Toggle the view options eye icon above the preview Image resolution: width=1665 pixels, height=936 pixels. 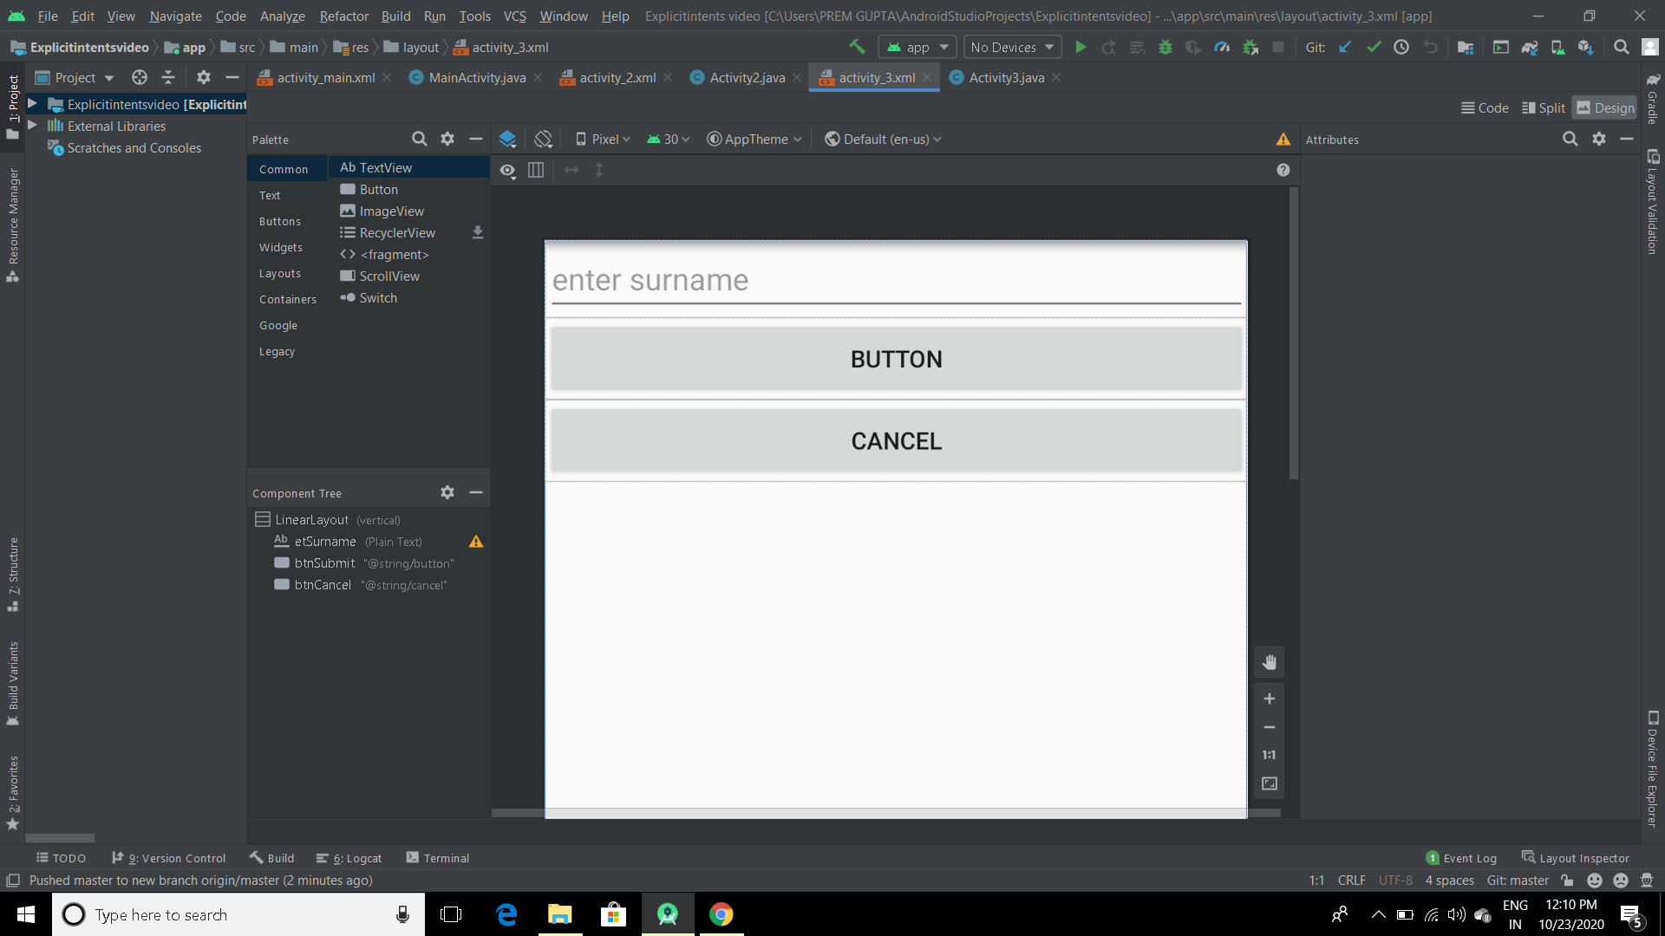coord(507,170)
